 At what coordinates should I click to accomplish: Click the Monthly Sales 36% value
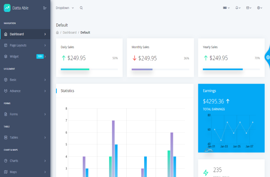pyautogui.click(x=186, y=58)
